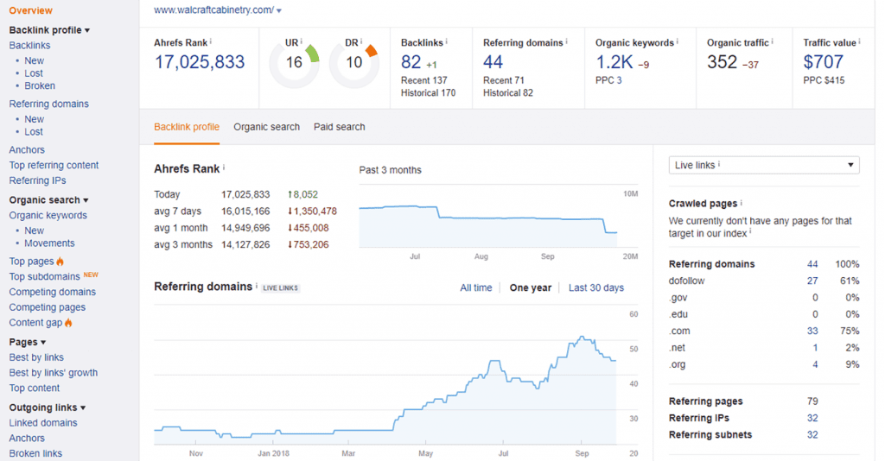
Task: Switch to the Backlink profile tab
Action: [x=187, y=127]
